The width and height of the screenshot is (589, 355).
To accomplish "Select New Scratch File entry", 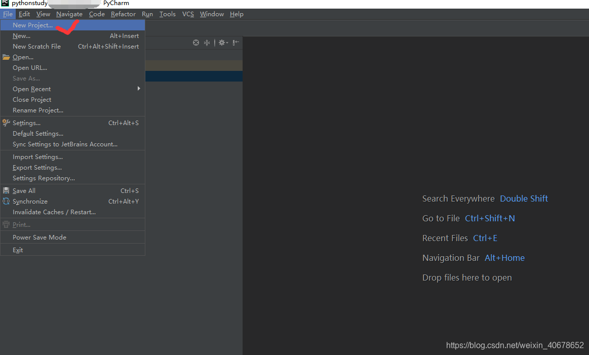I will [73, 46].
